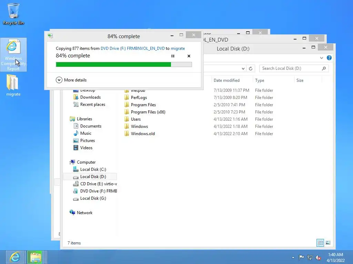Screen dimensions: 353x264
Task: Pause the file copy operation
Action: coord(173,56)
